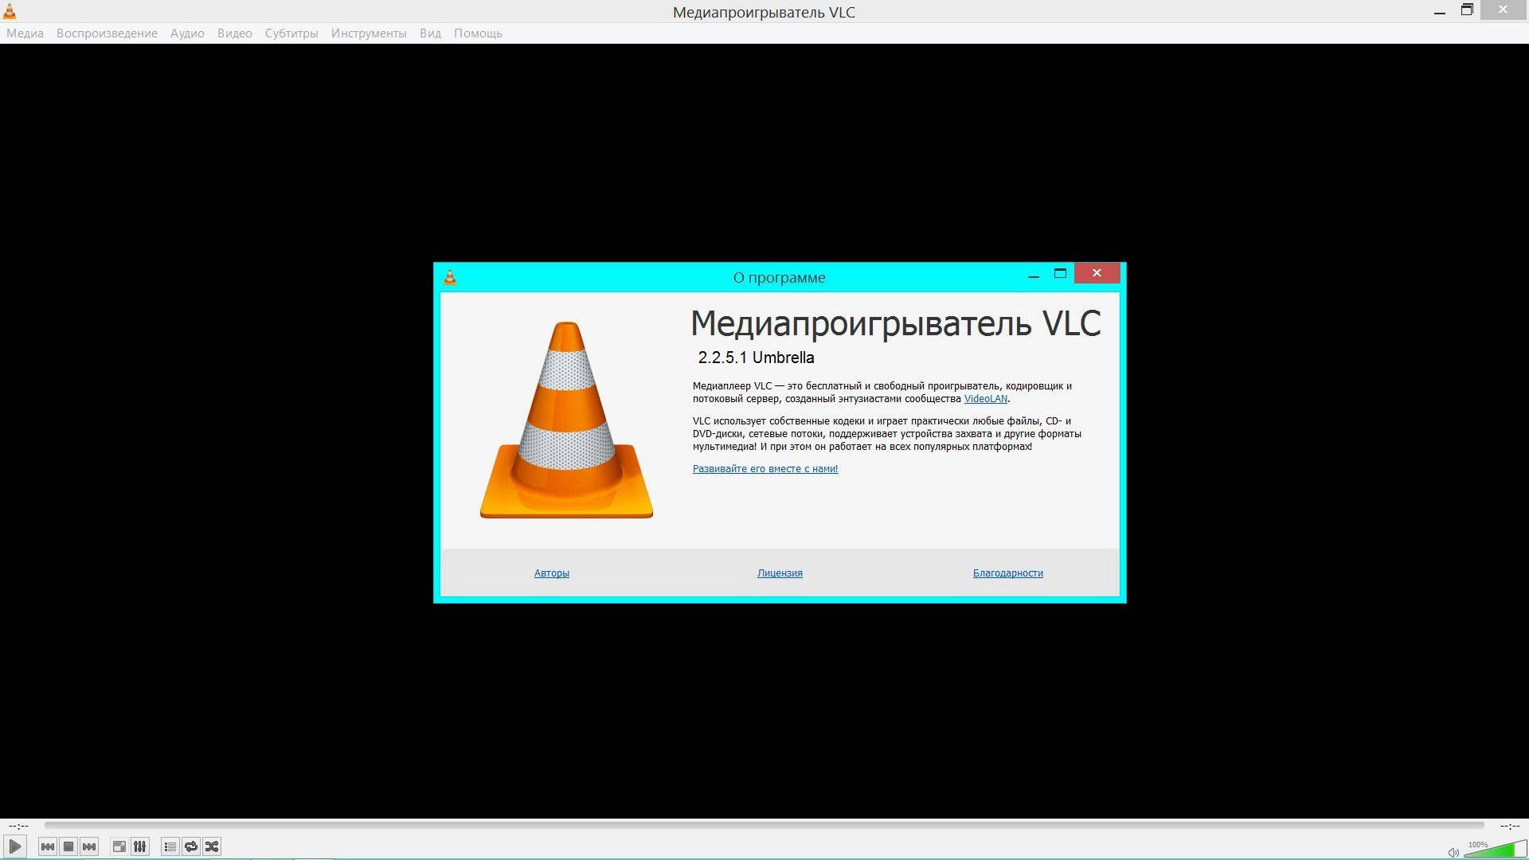Open the Помощь menu

[x=478, y=33]
